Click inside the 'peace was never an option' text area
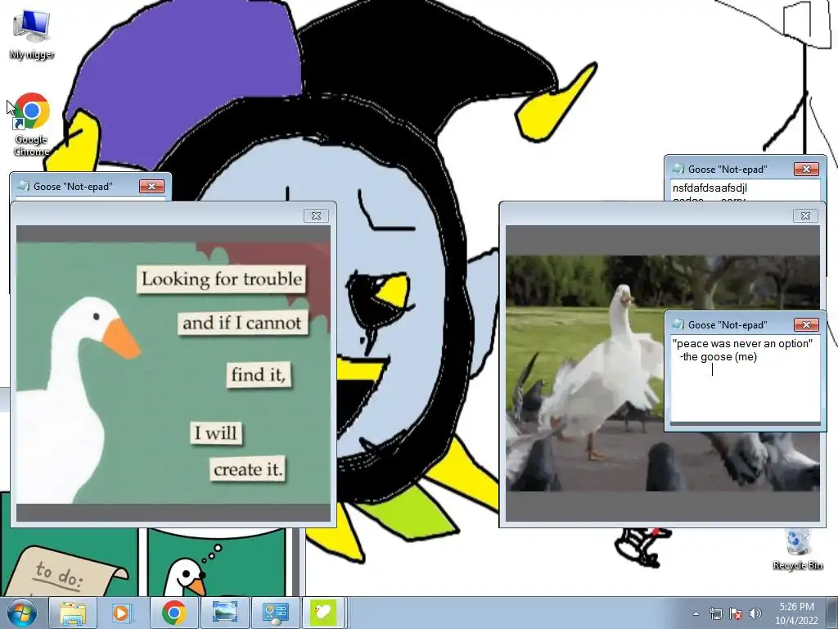This screenshot has width=838, height=629. 745,378
